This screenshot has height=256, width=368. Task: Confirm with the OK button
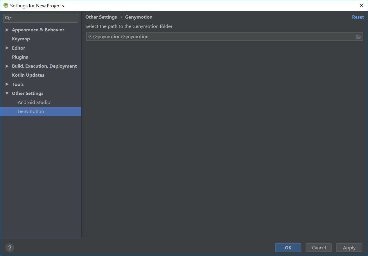click(x=288, y=248)
